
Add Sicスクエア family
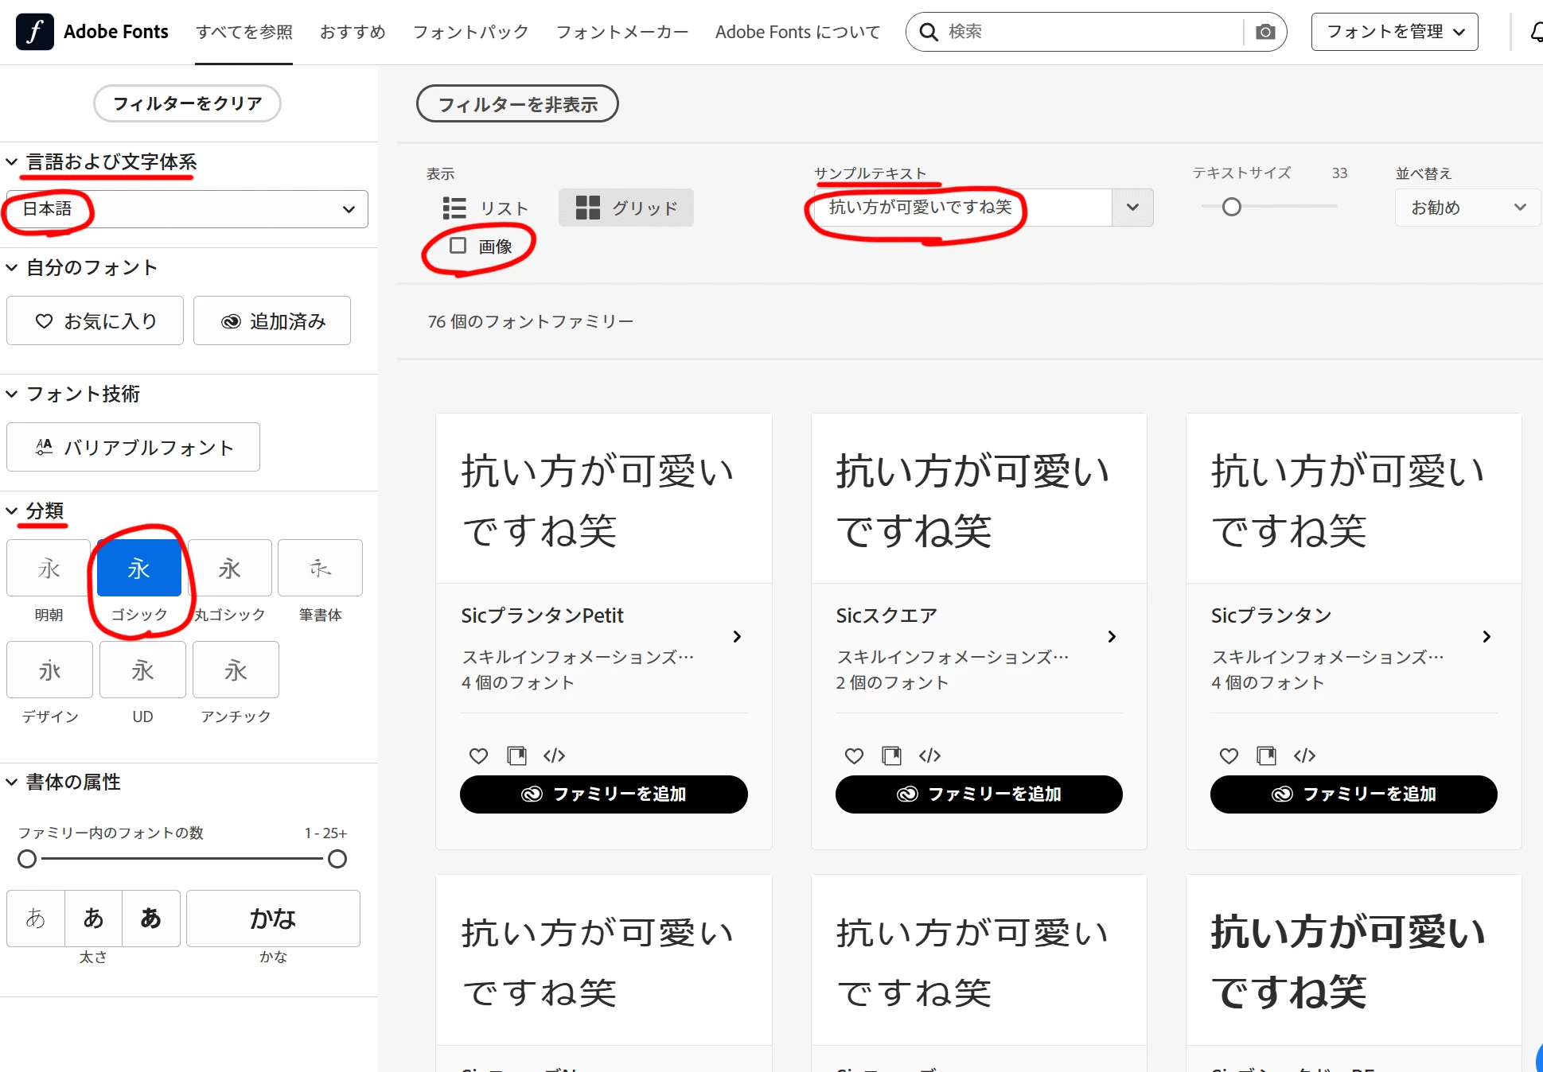point(979,794)
